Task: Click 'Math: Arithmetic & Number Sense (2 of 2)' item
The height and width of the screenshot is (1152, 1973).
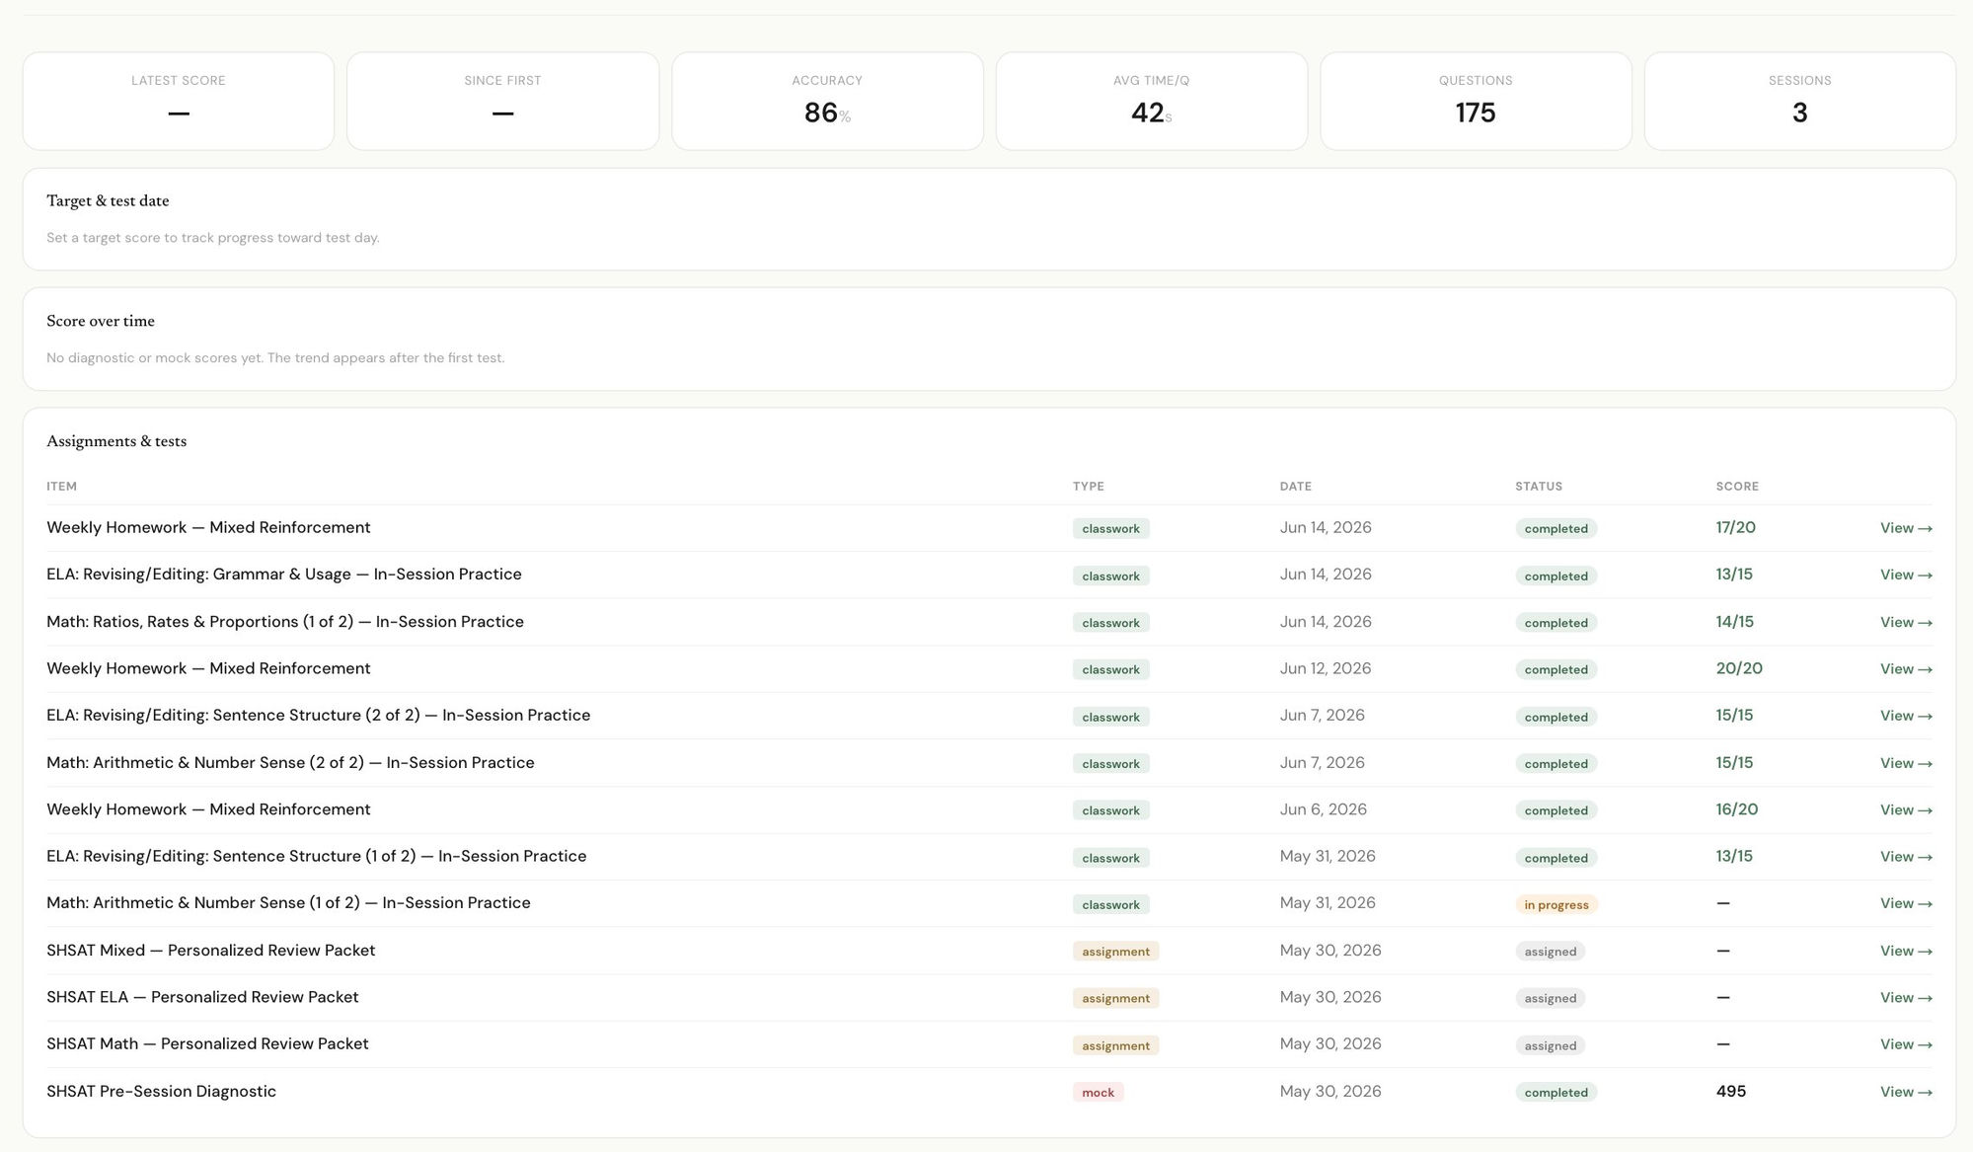Action: 290,763
